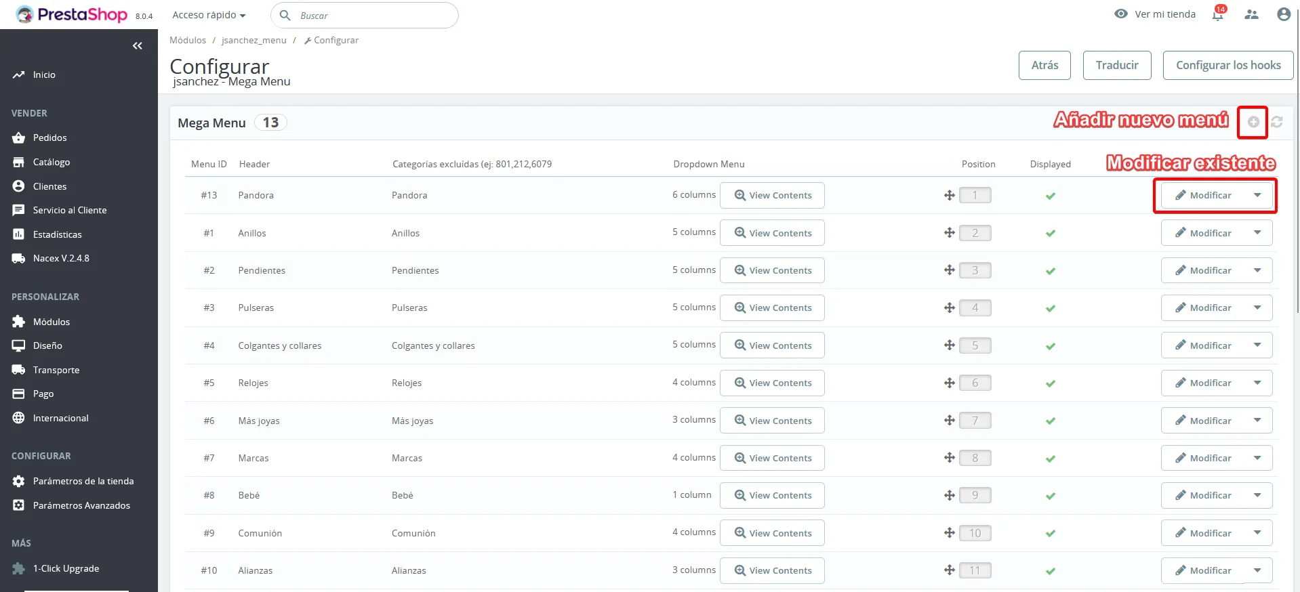Click the Configurar los hooks button
The width and height of the screenshot is (1300, 592).
pyautogui.click(x=1228, y=65)
